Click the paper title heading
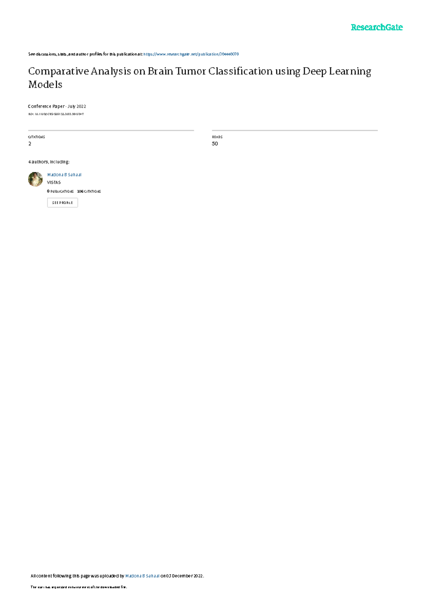This screenshot has height=600, width=424. point(200,78)
